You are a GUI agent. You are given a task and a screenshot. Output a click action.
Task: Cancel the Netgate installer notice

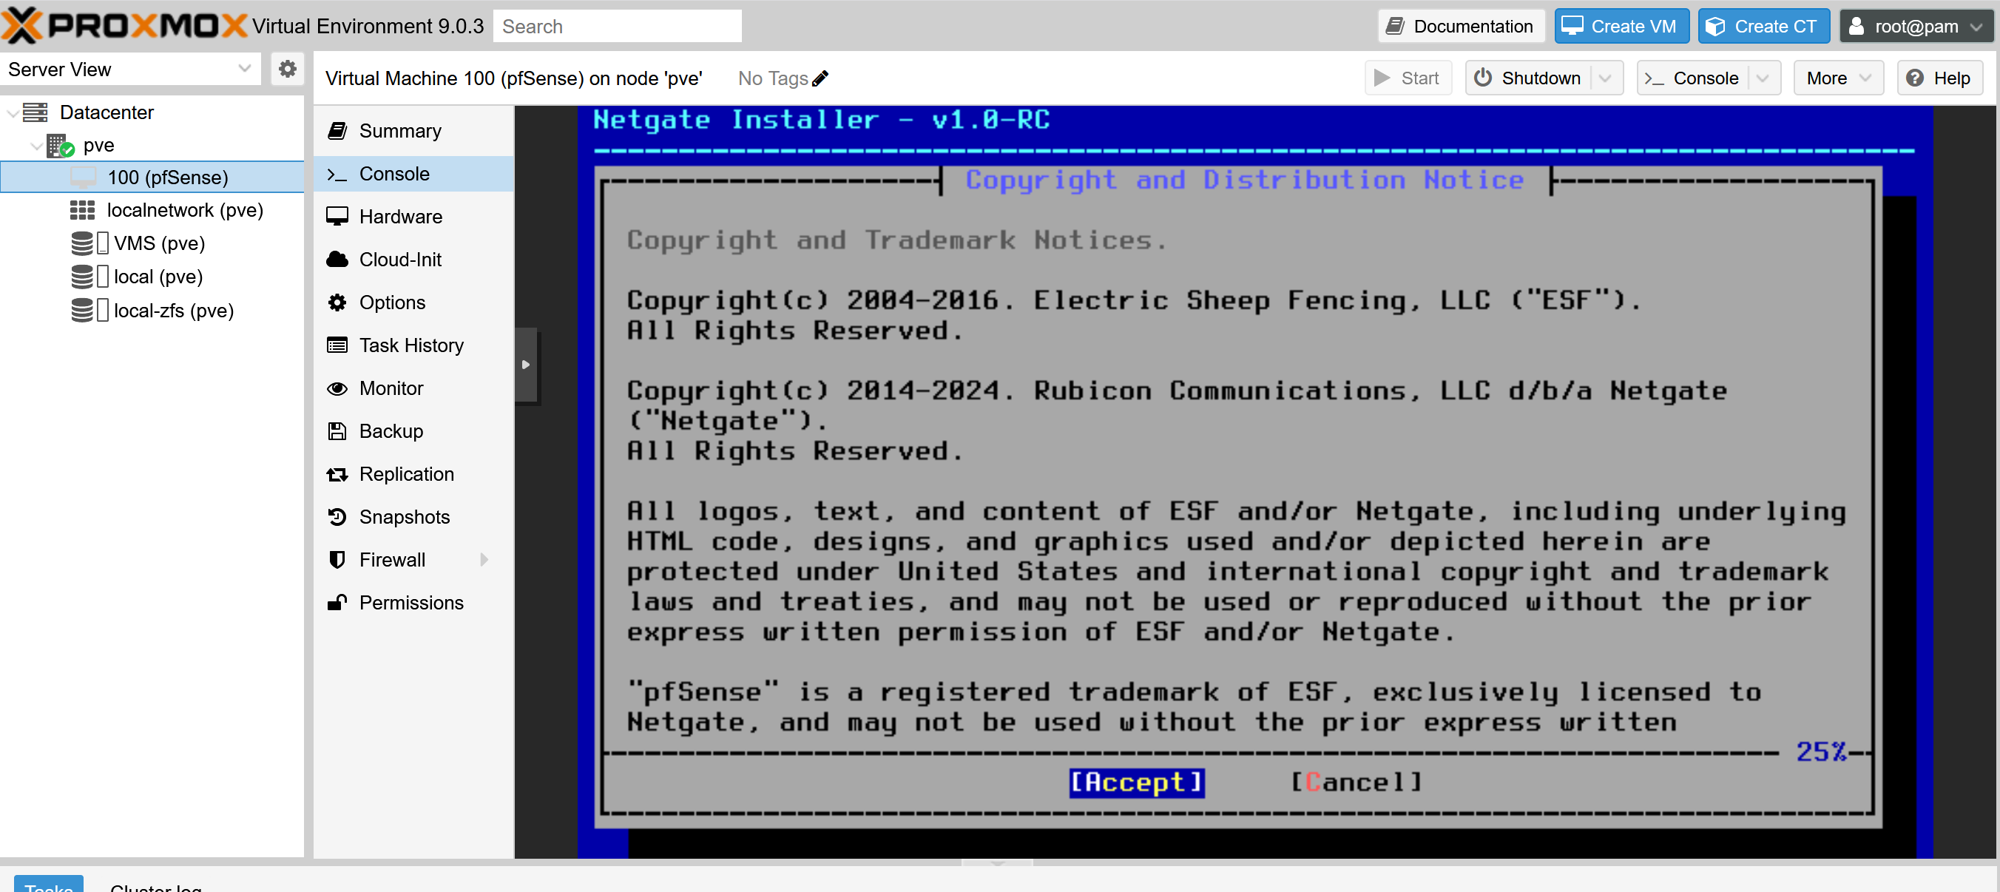point(1357,782)
